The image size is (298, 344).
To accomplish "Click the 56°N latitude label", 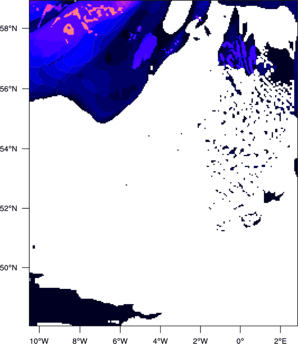I will pyautogui.click(x=8, y=89).
